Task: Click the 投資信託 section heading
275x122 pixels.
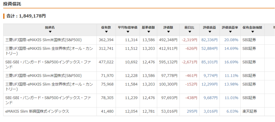Action: pos(12,4)
